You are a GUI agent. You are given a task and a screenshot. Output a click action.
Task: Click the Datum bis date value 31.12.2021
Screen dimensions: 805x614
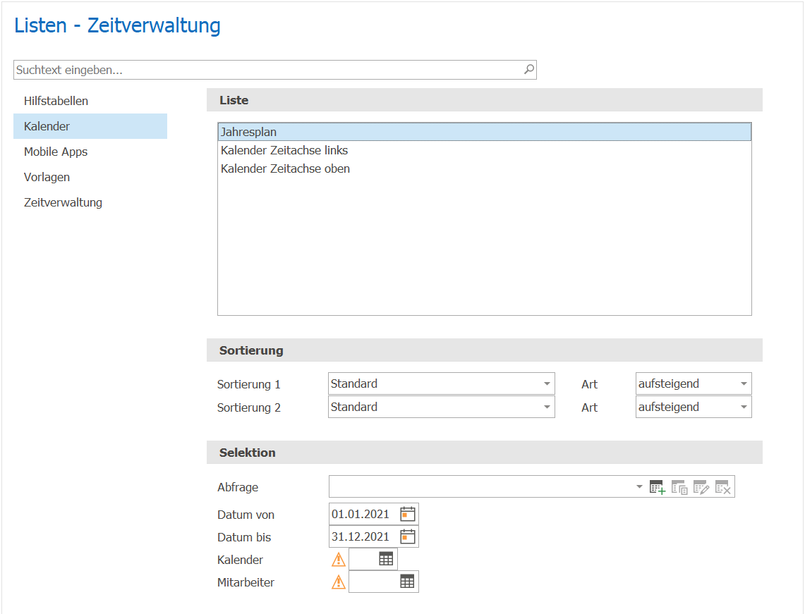tap(361, 536)
